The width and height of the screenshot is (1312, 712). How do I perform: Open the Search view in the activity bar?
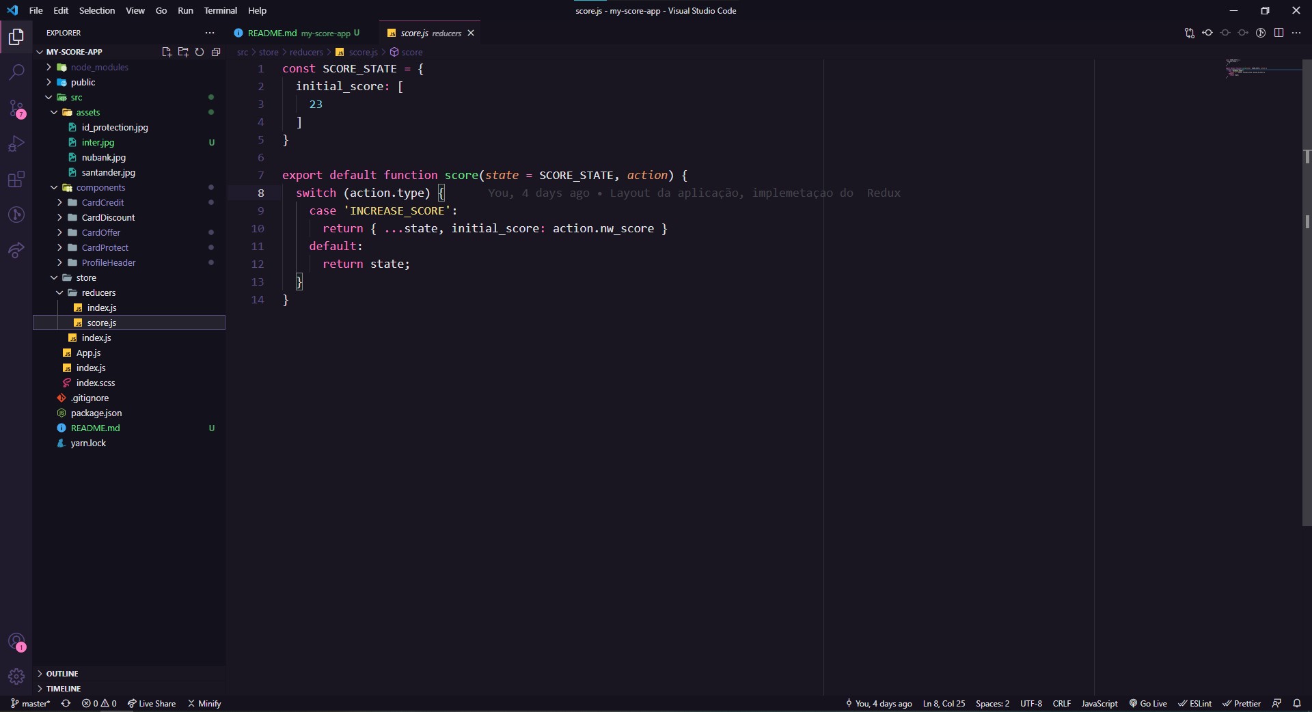coord(16,72)
